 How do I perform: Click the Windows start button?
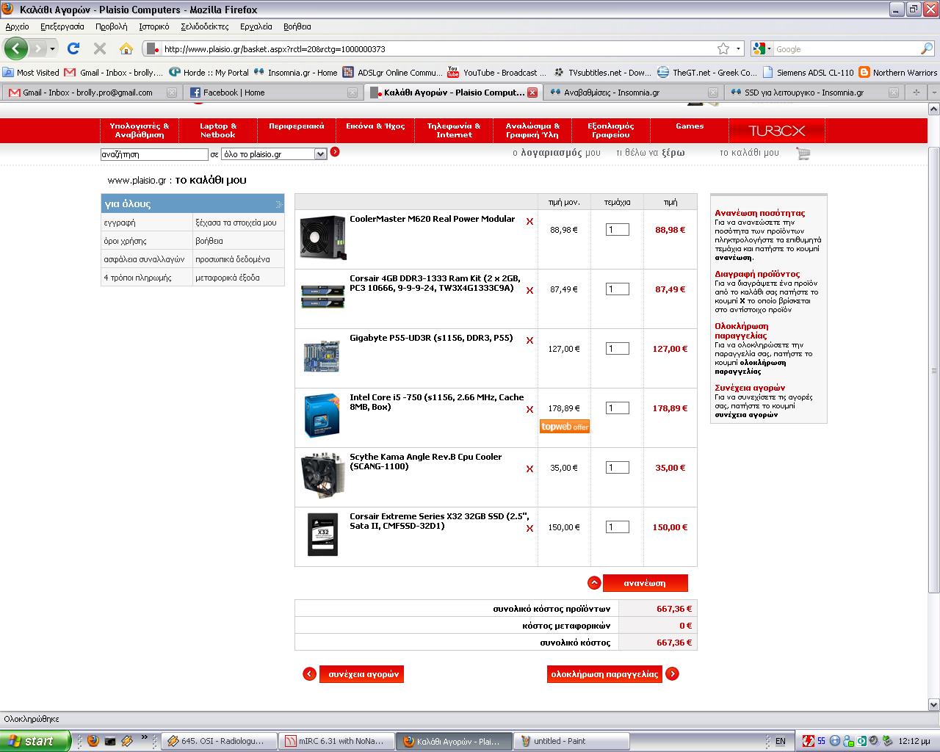pos(35,741)
